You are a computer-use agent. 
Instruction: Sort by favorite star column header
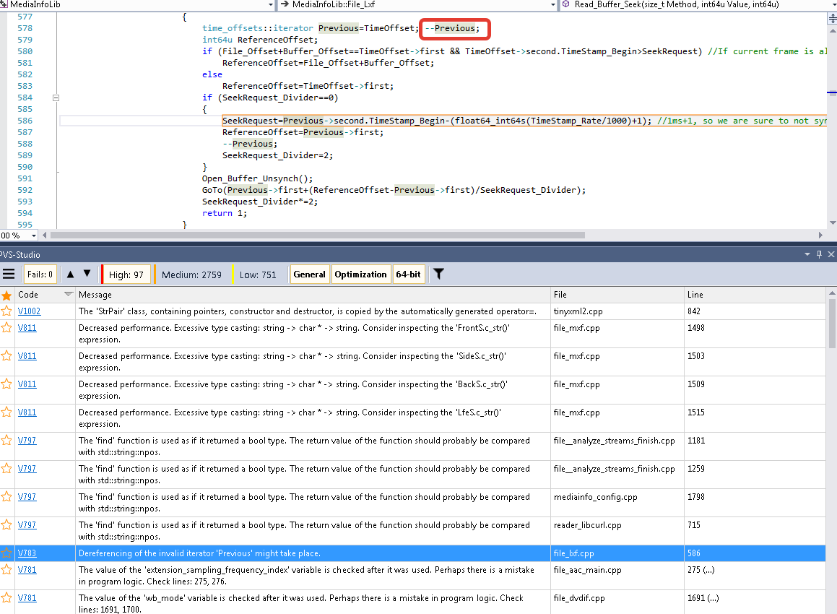6,295
